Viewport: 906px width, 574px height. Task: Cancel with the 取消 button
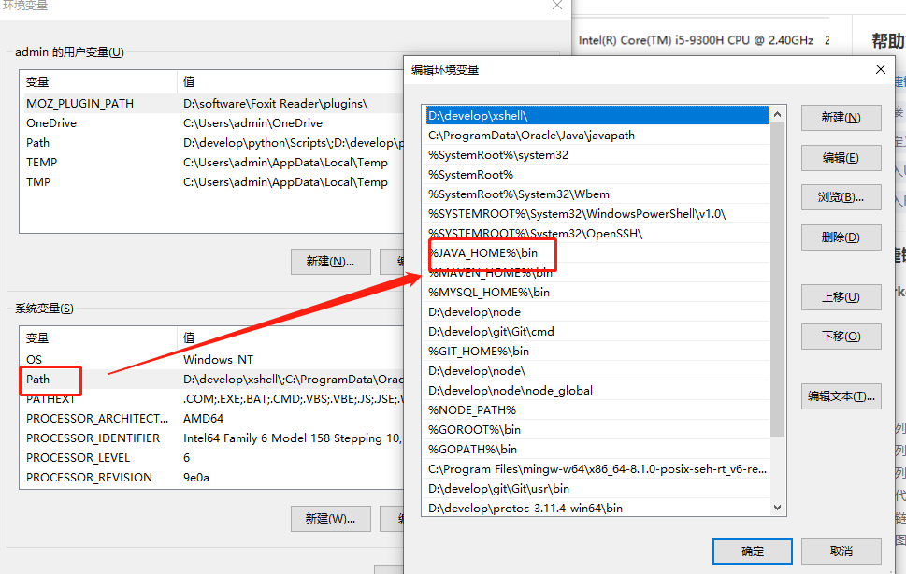(x=841, y=552)
